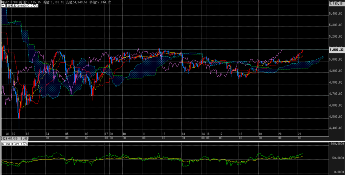Screen dimensions: 345x175
Task: Select the lower cyan horizontal support line
Action: 202,95
